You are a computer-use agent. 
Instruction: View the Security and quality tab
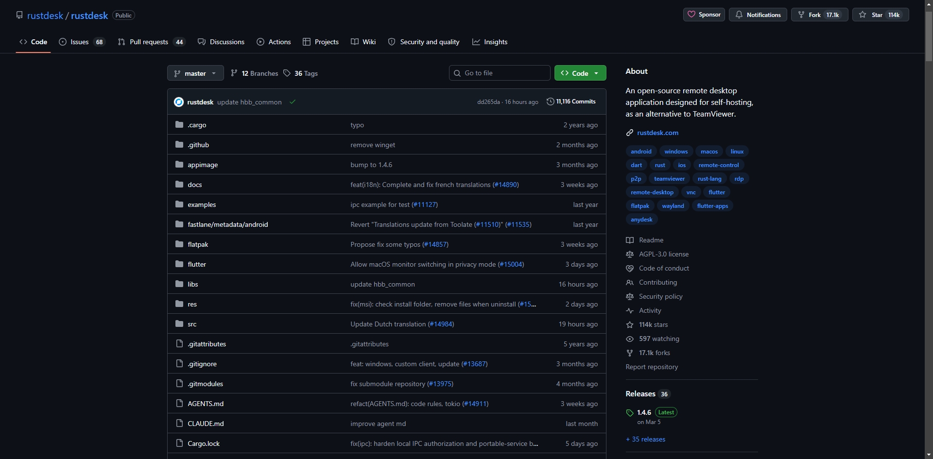[424, 42]
